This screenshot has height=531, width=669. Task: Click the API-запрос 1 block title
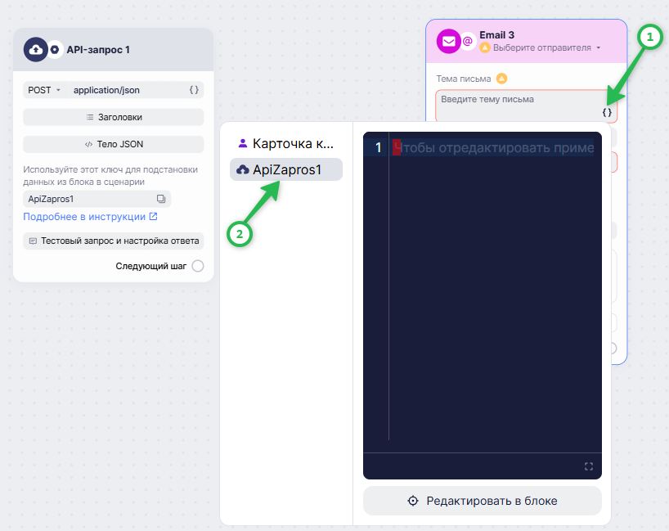coord(98,50)
